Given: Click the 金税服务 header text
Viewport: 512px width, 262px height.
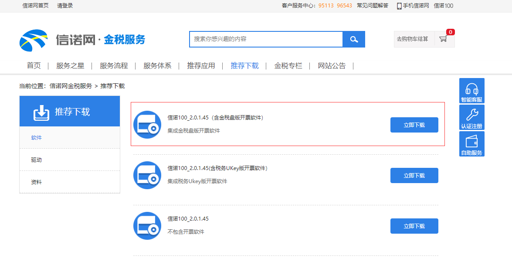Looking at the screenshot, I should pos(125,40).
